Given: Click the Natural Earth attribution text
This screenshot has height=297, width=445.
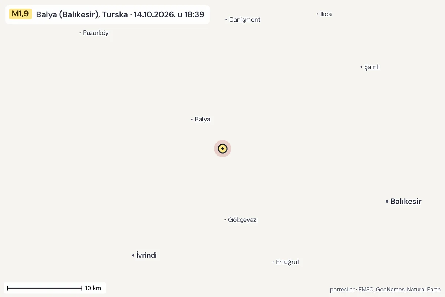Looking at the screenshot, I should point(423,290).
